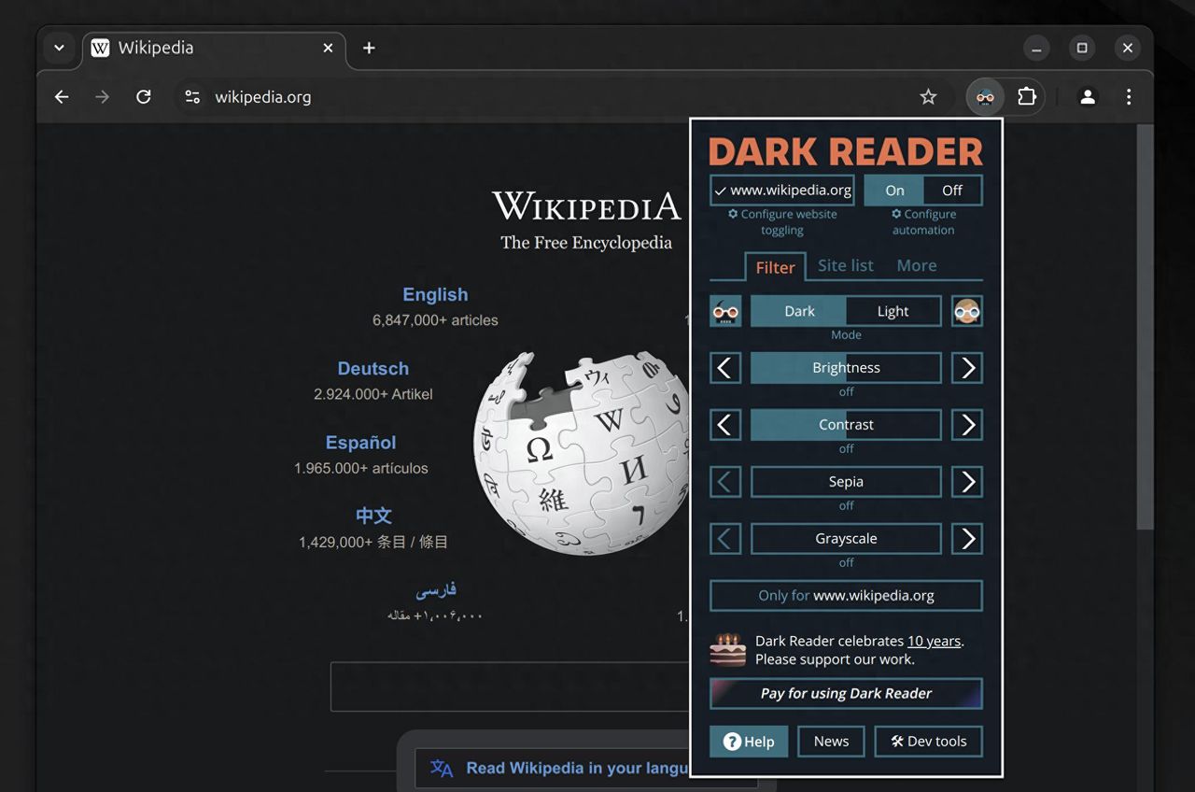1195x792 pixels.
Task: Open Dark Reader News
Action: click(x=831, y=742)
